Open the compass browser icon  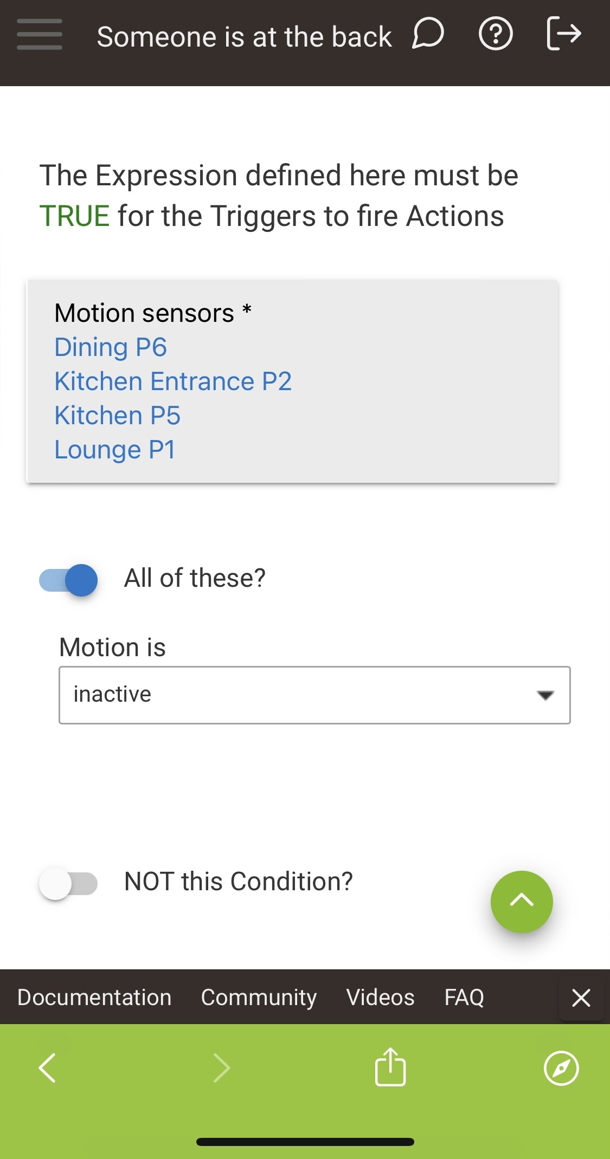tap(561, 1068)
